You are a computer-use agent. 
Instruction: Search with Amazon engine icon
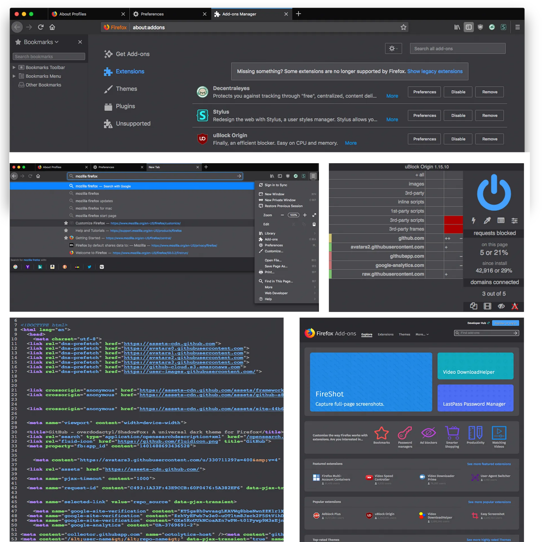tap(52, 267)
